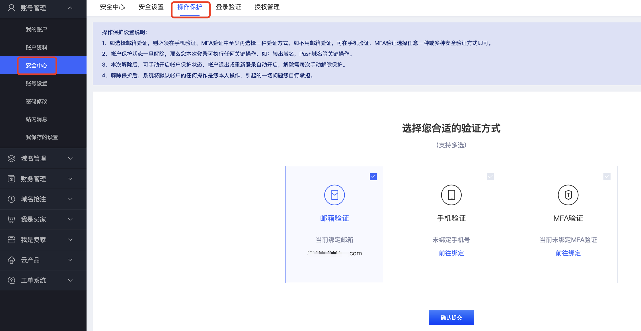Switch to the 登录验证 tab
Image resolution: width=641 pixels, height=331 pixels.
click(228, 7)
